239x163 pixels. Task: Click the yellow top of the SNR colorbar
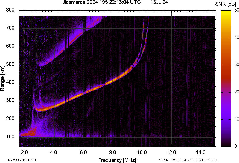(x=226, y=14)
